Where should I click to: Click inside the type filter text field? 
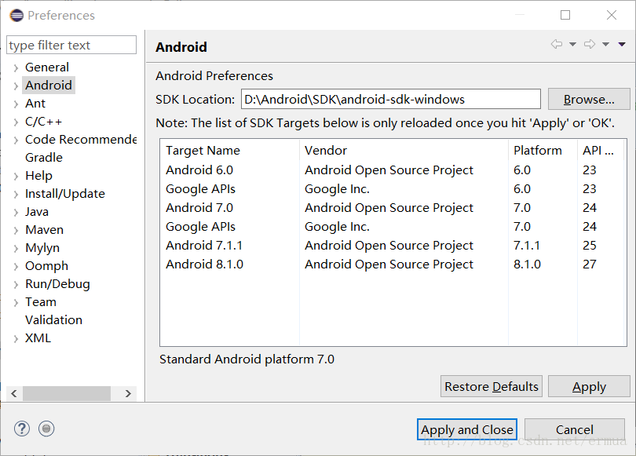coord(71,45)
